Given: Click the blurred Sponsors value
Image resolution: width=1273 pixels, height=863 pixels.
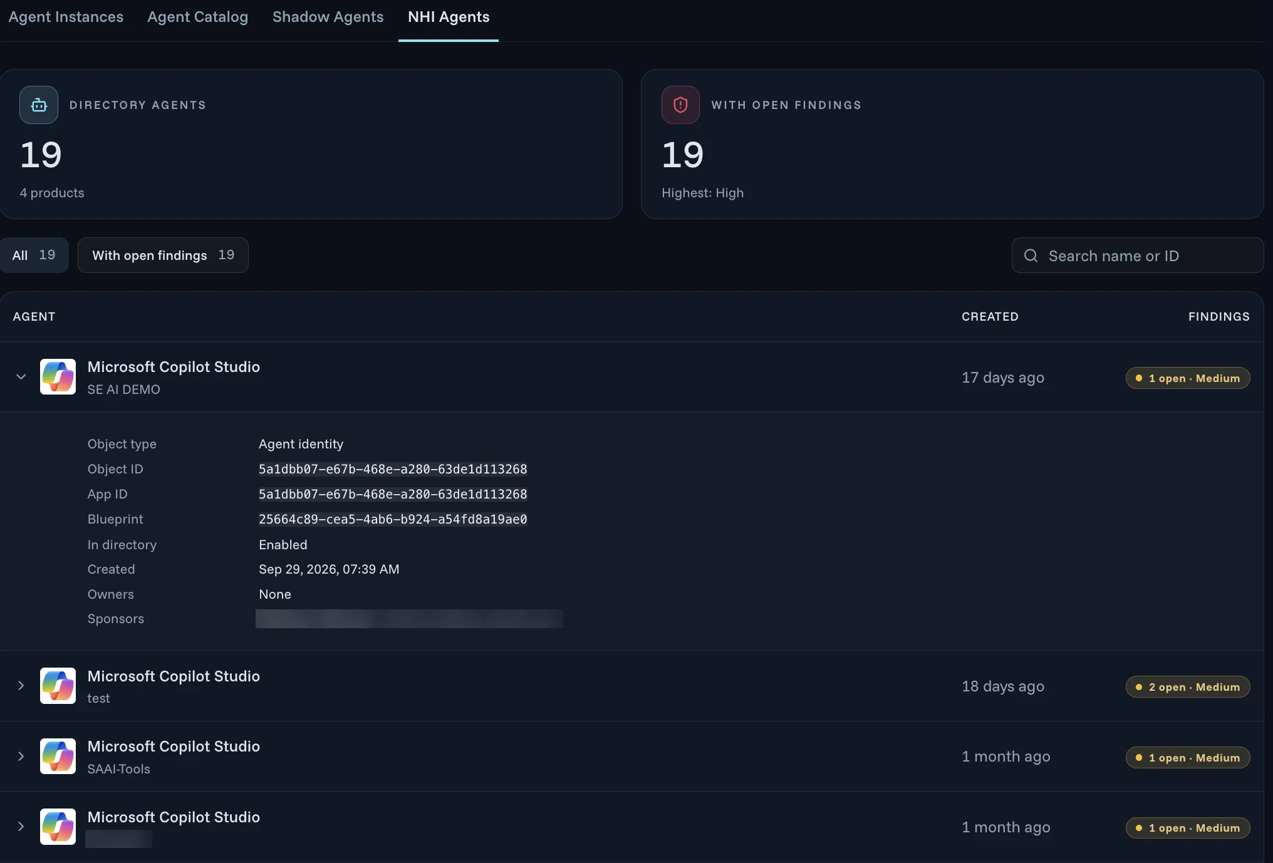Looking at the screenshot, I should click(409, 619).
